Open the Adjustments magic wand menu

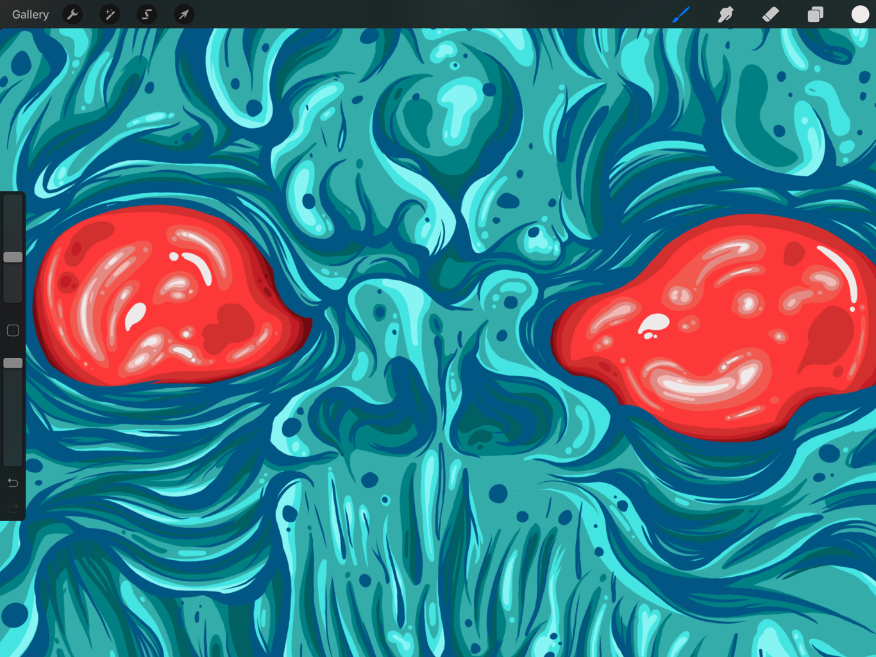[110, 14]
